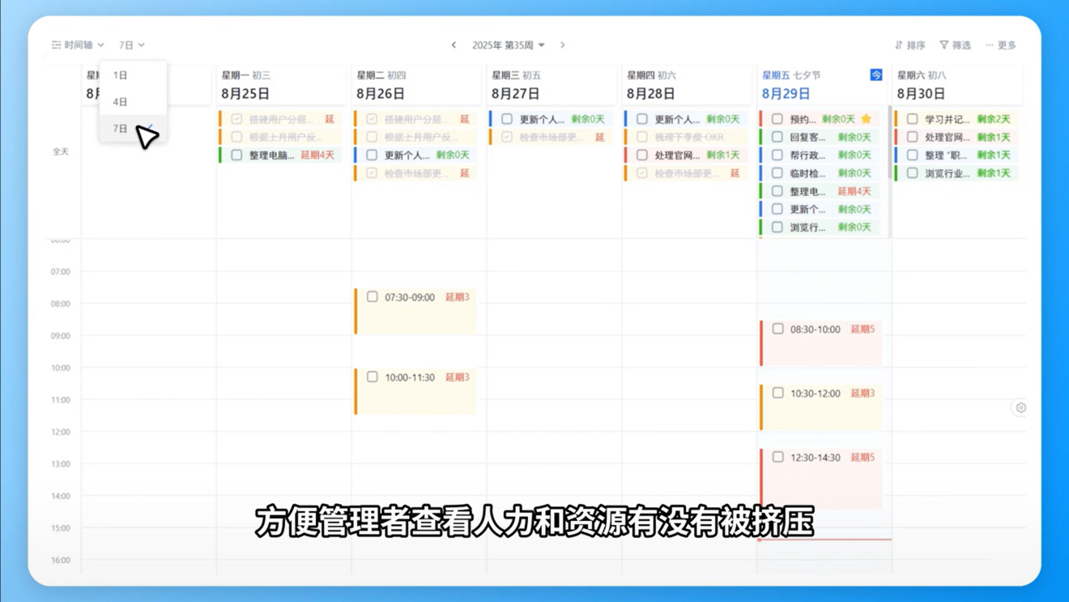
Task: Click the 筛选 filter button
Action: [956, 45]
